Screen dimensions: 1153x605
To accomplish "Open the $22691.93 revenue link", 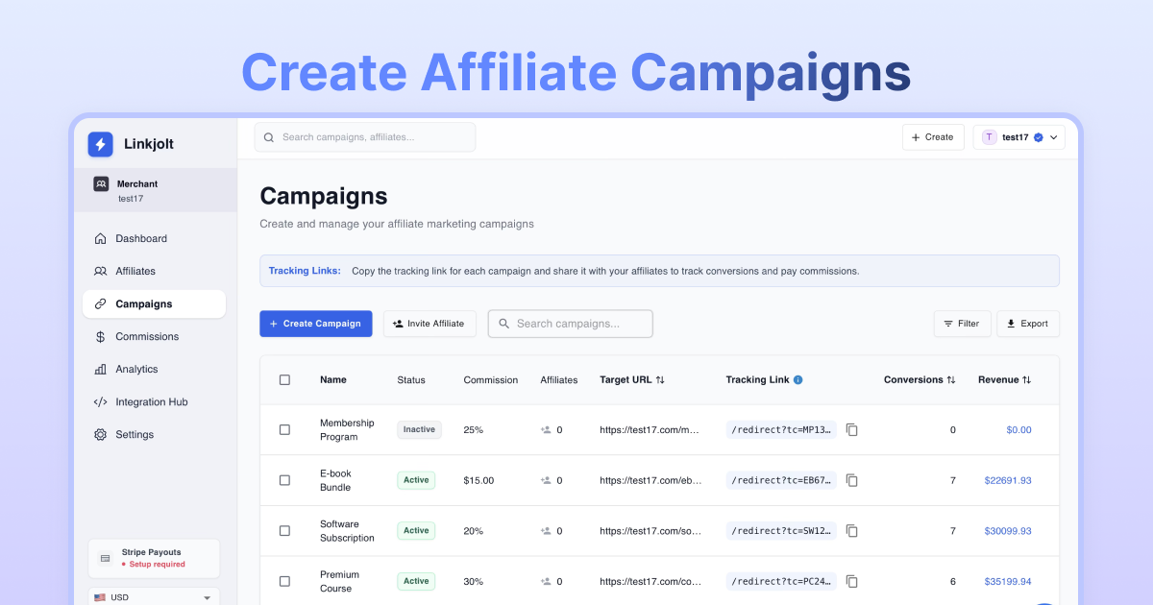I will [1007, 480].
